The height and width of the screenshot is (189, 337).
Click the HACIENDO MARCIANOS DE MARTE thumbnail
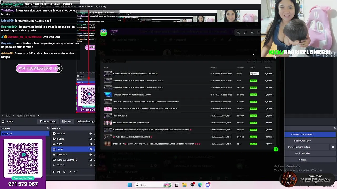[108, 95]
